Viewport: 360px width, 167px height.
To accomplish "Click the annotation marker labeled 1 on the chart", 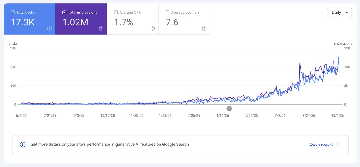I will point(229,108).
